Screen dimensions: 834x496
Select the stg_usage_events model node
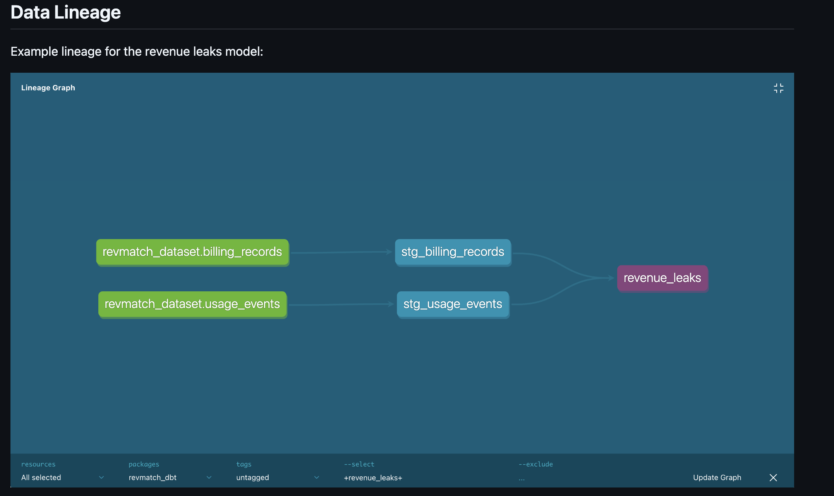[453, 304]
